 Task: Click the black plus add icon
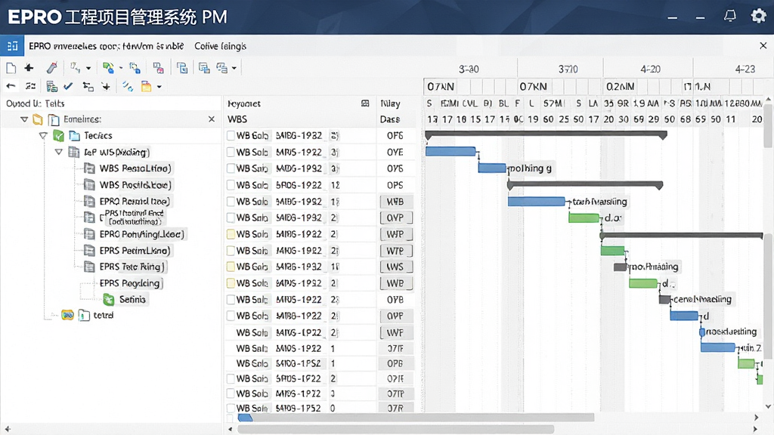(29, 67)
